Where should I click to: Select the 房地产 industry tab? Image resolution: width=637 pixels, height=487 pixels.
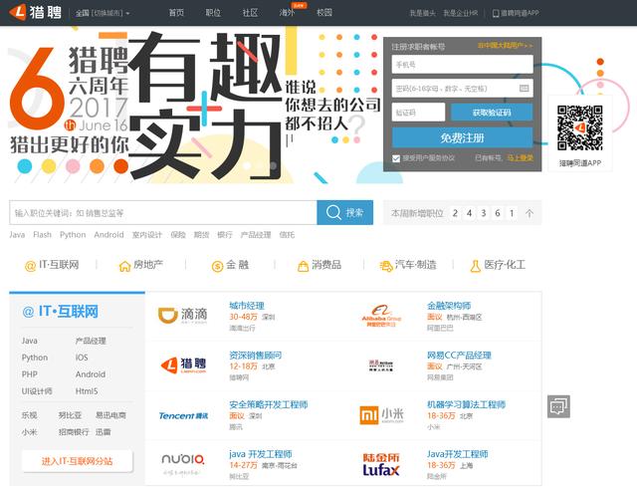[x=141, y=265]
